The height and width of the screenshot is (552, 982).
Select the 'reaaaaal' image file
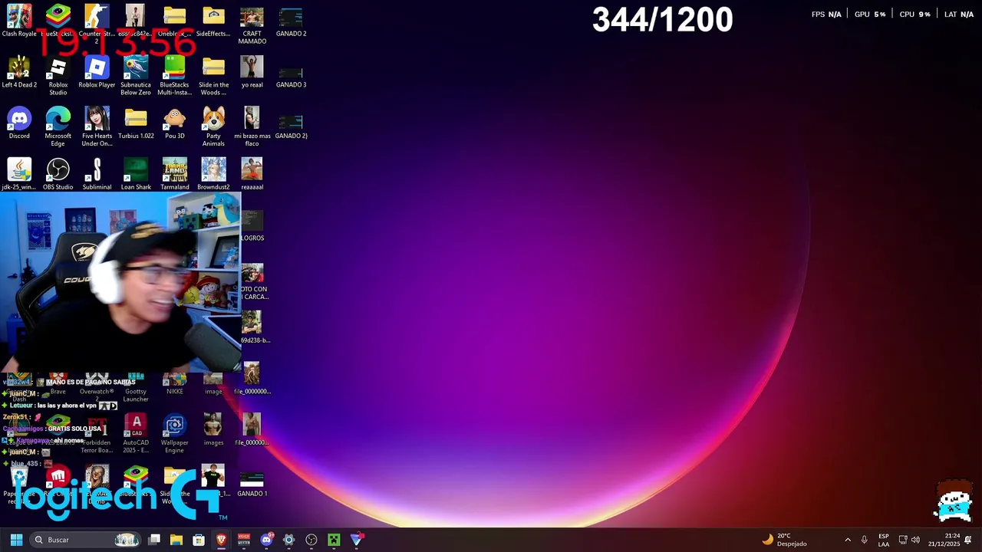click(252, 175)
